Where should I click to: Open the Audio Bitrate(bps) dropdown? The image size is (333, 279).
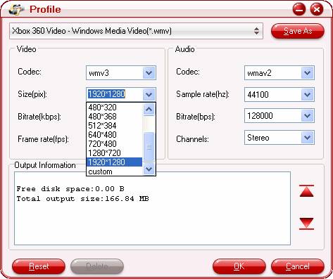(308, 116)
